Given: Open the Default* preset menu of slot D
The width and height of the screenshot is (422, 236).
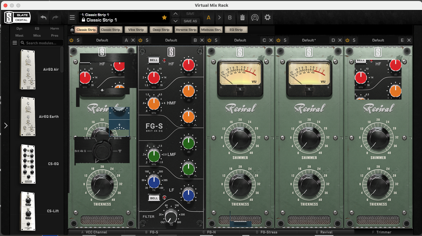Looking at the screenshot, I should click(309, 40).
